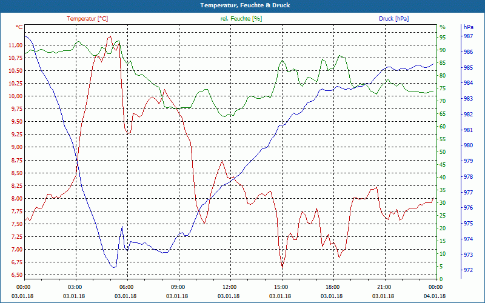Click the '8,00' temperature axis value
The image size is (485, 303).
[16, 199]
